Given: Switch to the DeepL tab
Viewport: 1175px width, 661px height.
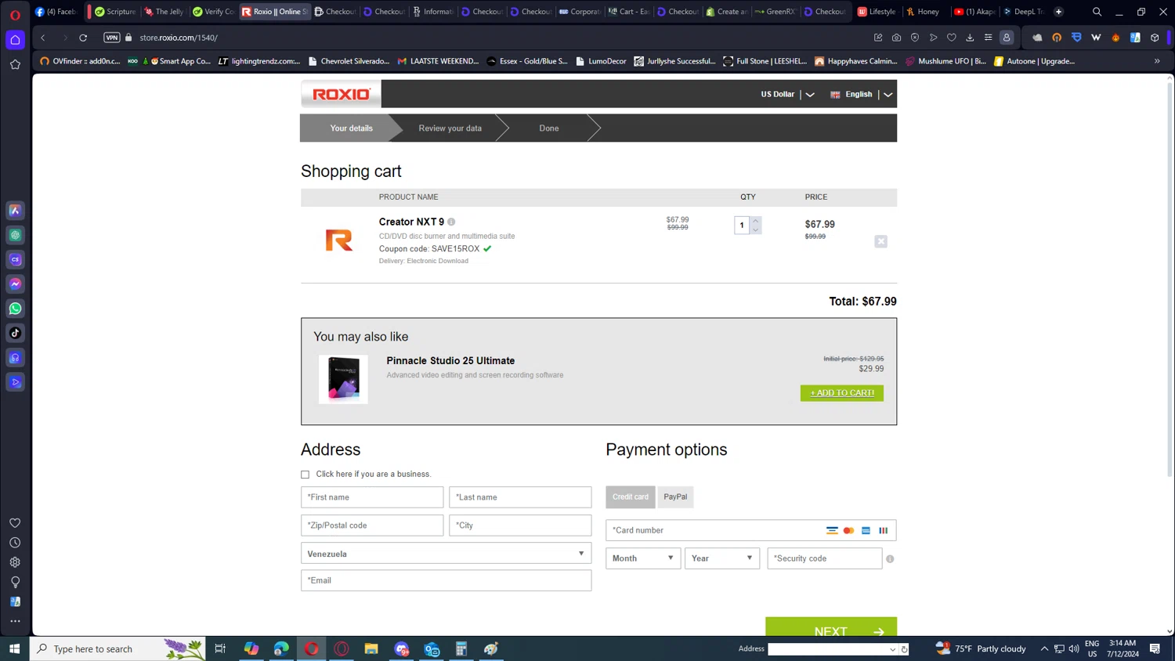Looking at the screenshot, I should point(1025,12).
